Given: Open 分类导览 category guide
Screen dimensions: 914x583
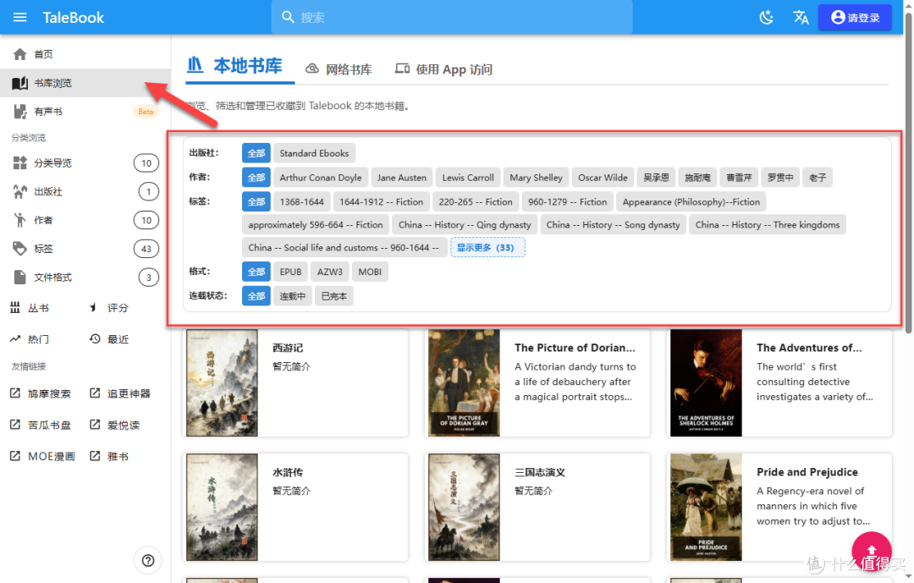Looking at the screenshot, I should (85, 162).
